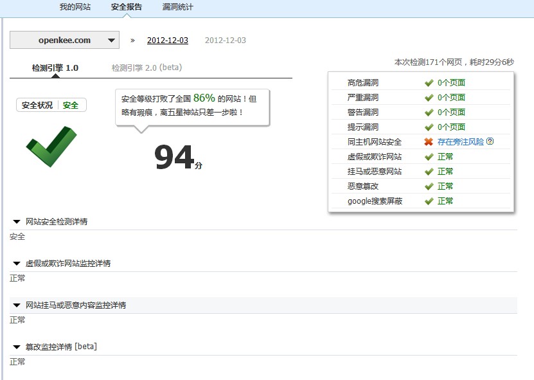Click the help question mark next to 存在旁注风险
Image resolution: width=534 pixels, height=380 pixels.
tap(490, 141)
